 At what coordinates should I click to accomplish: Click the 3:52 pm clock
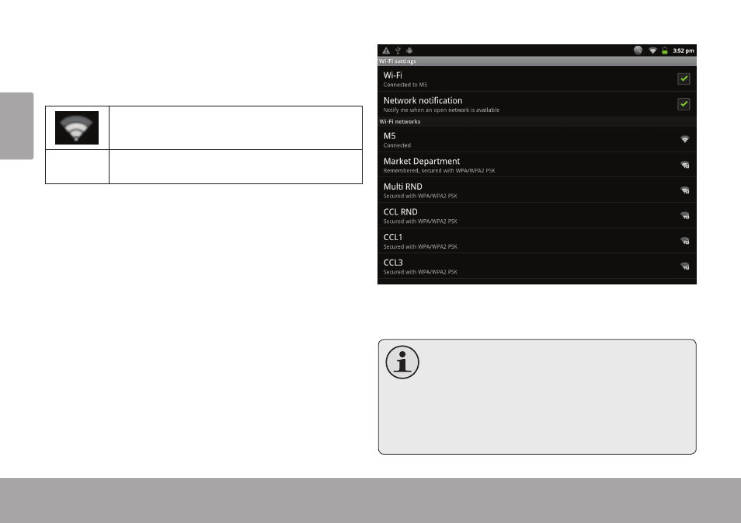684,51
